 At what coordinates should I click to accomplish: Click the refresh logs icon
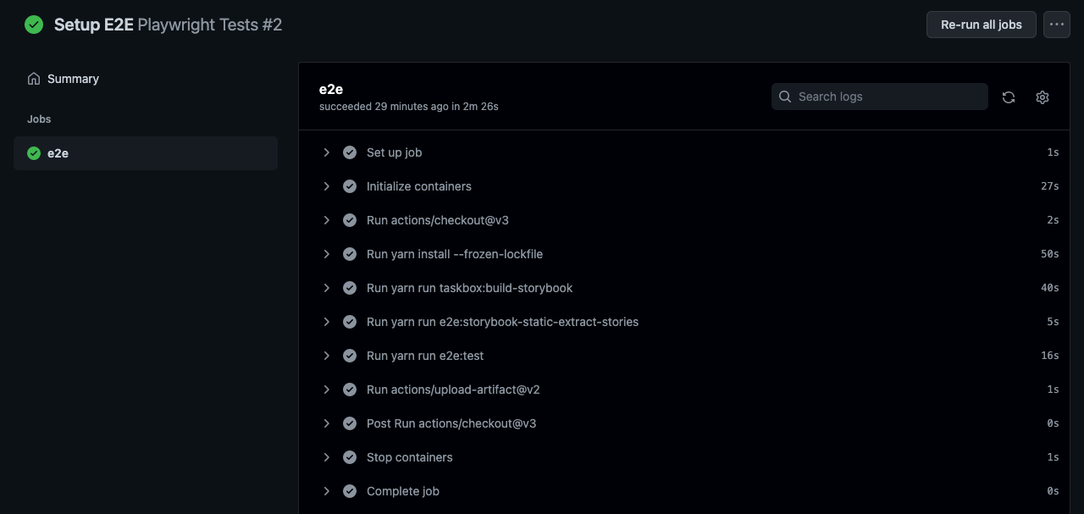coord(1009,97)
